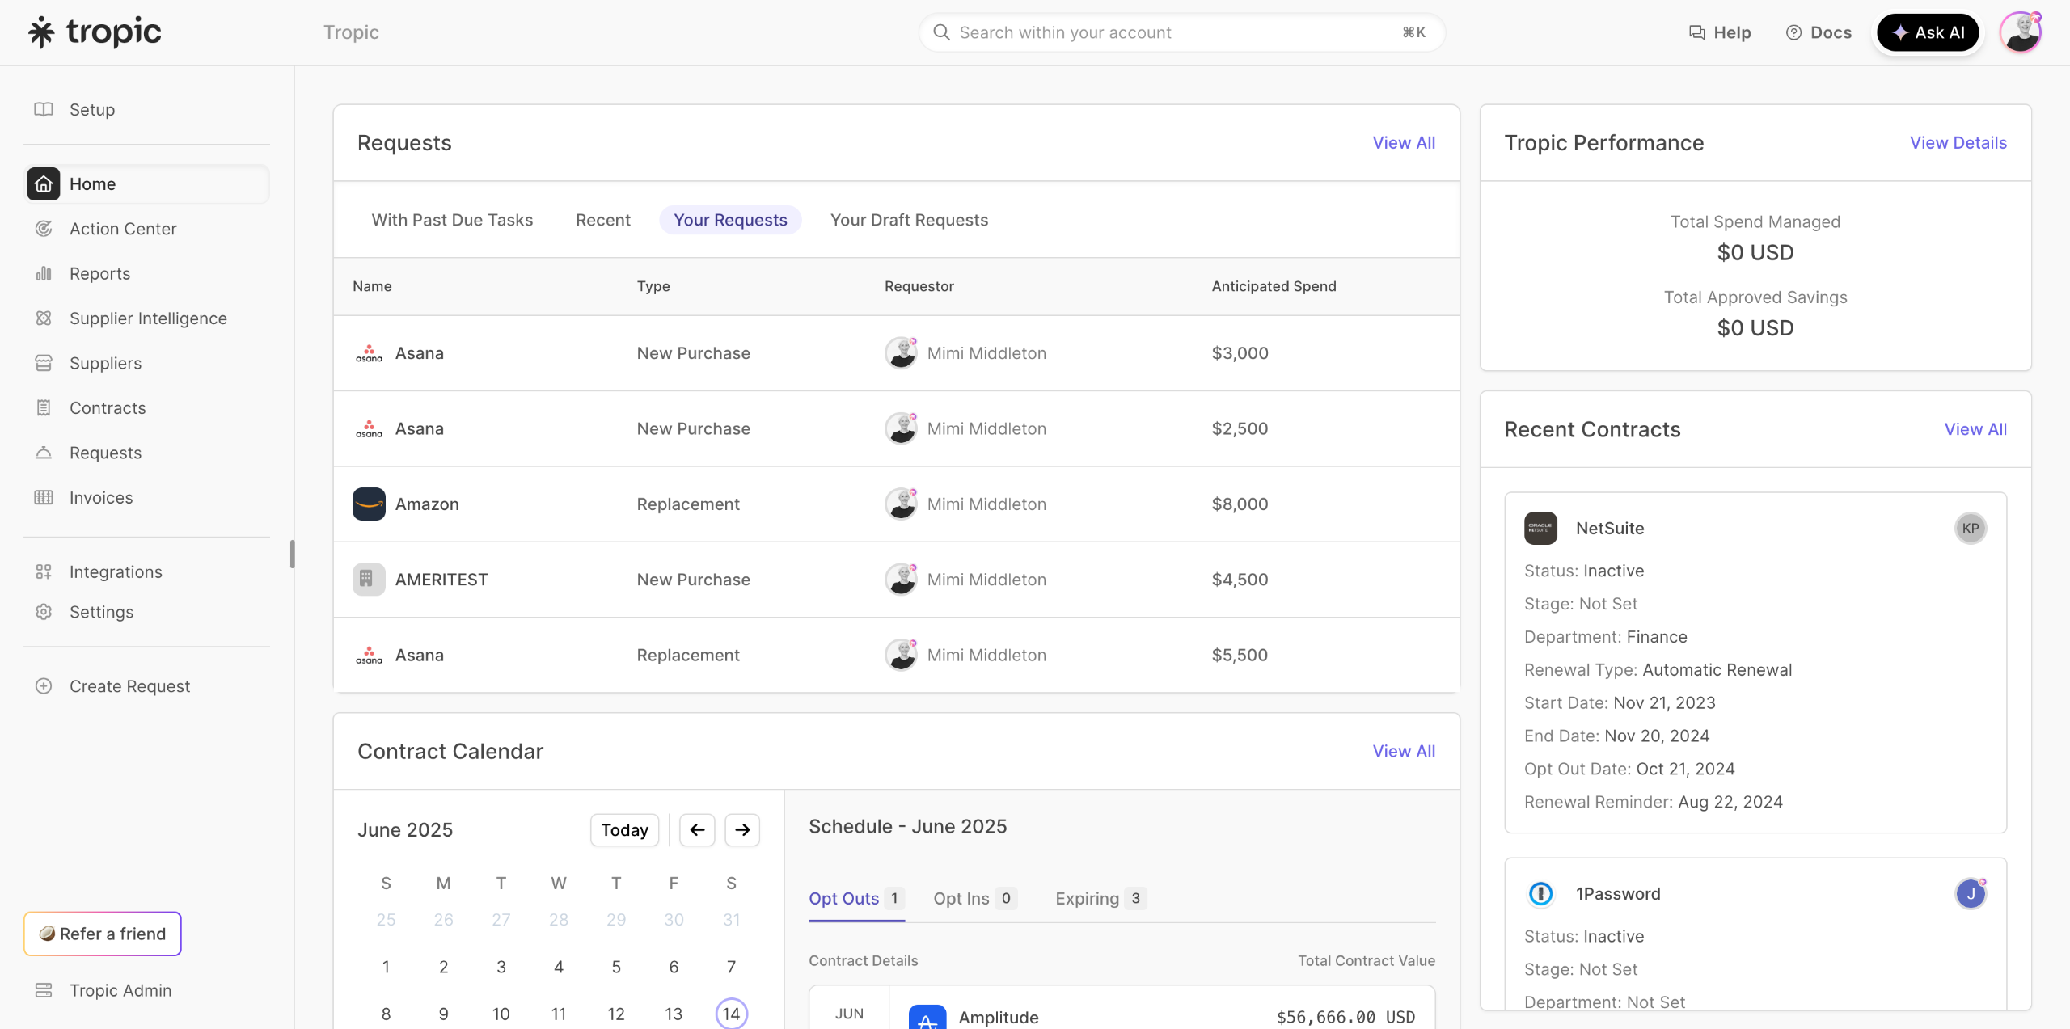Click the user profile avatar

pos(2020,32)
